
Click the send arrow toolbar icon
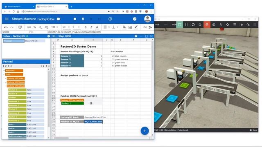click(x=150, y=27)
